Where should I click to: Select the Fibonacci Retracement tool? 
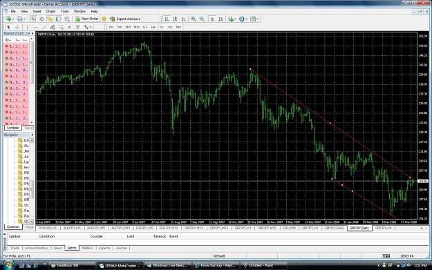pos(61,27)
